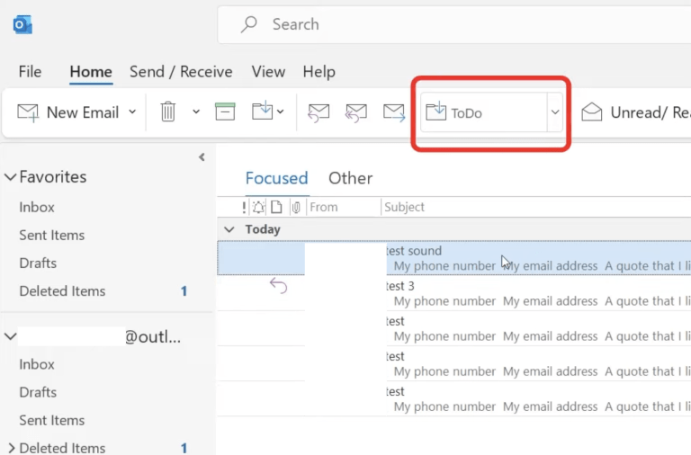The width and height of the screenshot is (691, 455).
Task: Open the Help ribbon tab
Action: (319, 72)
